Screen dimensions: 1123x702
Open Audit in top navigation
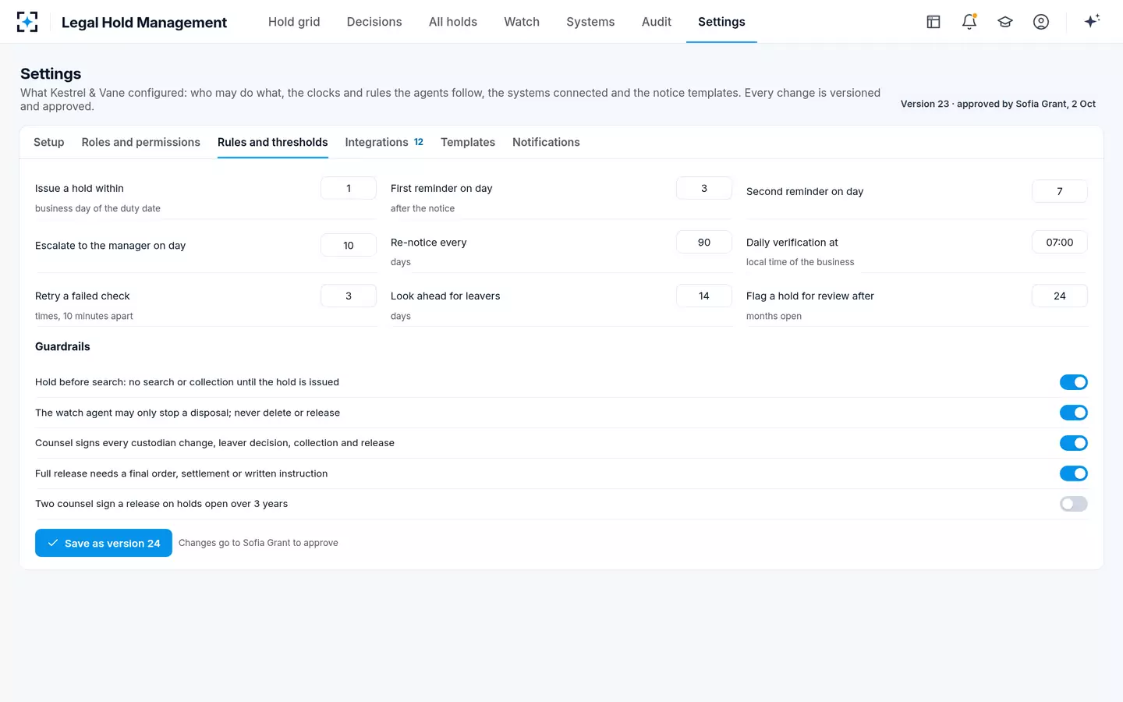[x=657, y=22]
